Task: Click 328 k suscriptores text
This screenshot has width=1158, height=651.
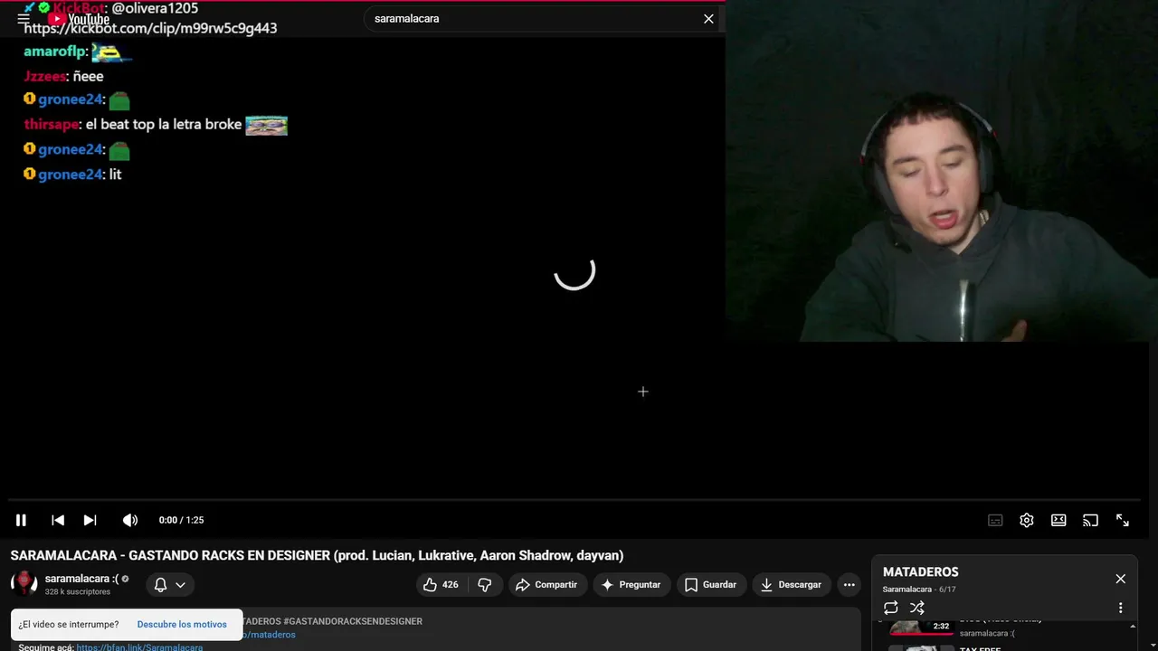Action: [x=78, y=592]
